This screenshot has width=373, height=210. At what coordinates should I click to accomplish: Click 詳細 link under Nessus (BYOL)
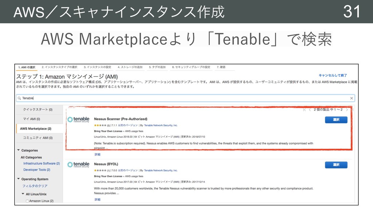(x=97, y=199)
